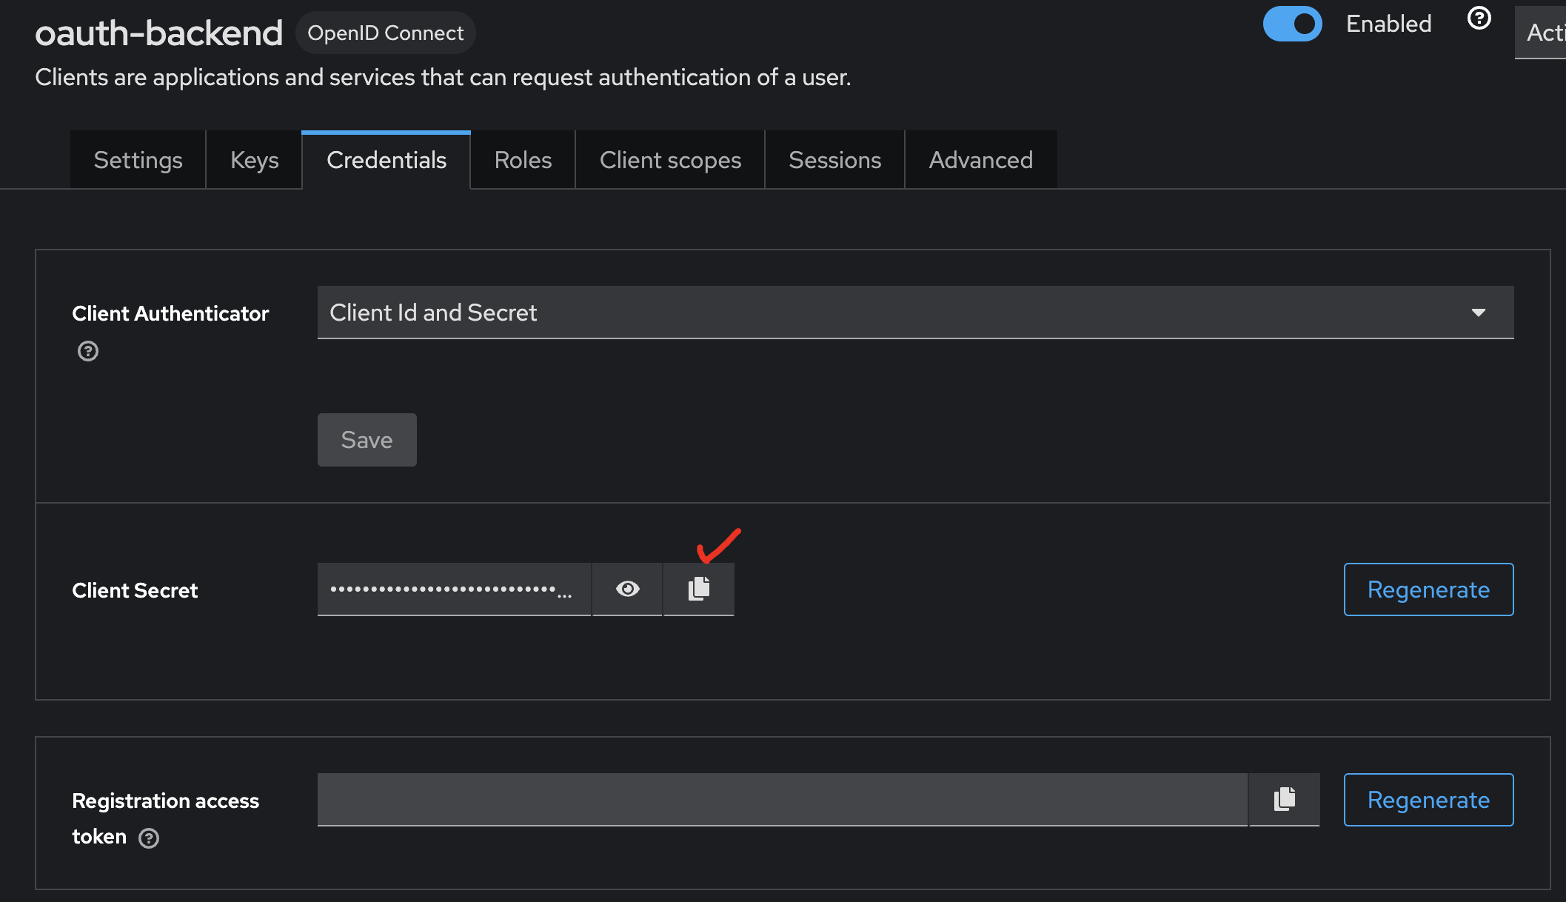Image resolution: width=1566 pixels, height=902 pixels.
Task: Open the Registration access token help tooltip
Action: (149, 838)
